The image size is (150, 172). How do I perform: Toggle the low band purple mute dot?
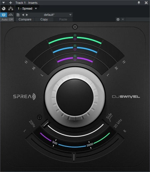point(75,59)
